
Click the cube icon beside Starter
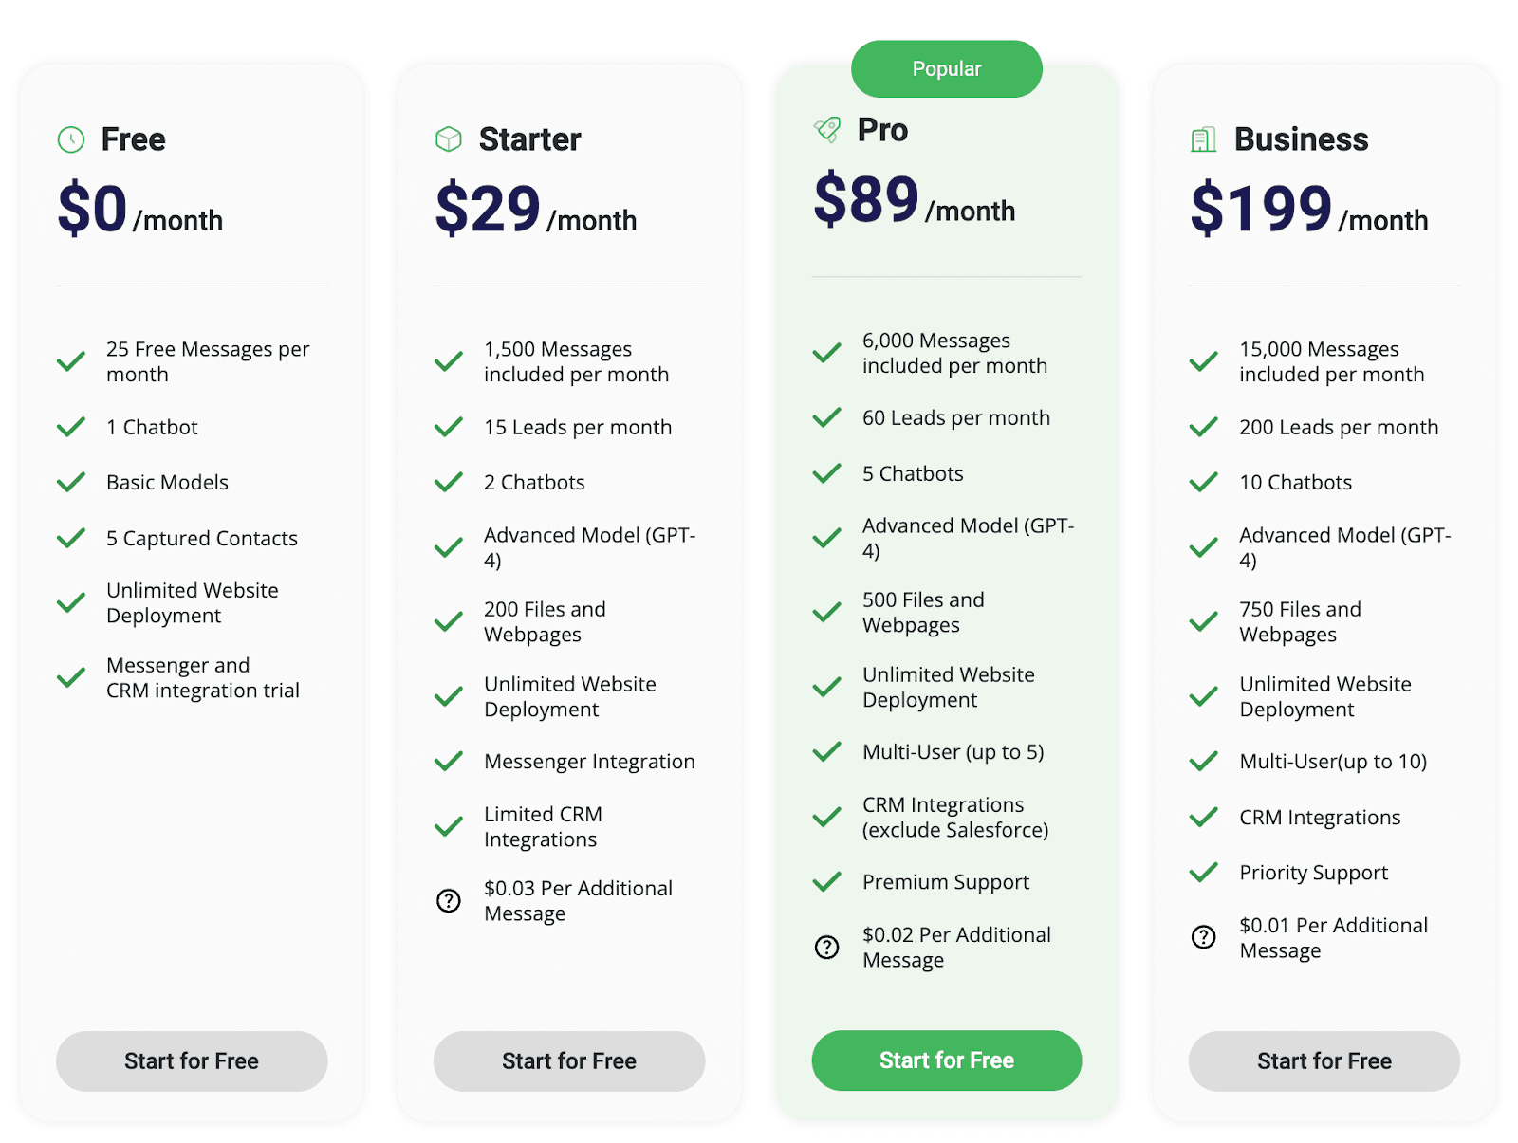pos(449,139)
